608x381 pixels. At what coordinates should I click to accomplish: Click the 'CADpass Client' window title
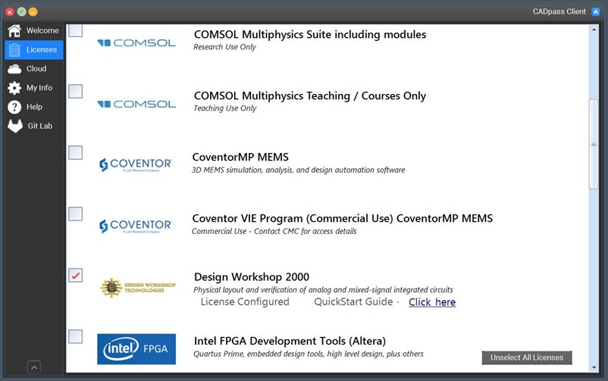559,11
